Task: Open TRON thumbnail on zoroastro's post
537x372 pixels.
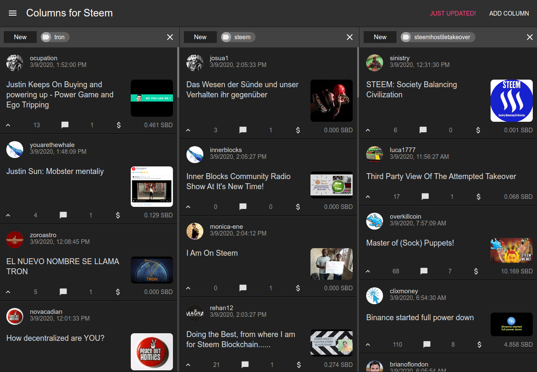Action: point(152,270)
